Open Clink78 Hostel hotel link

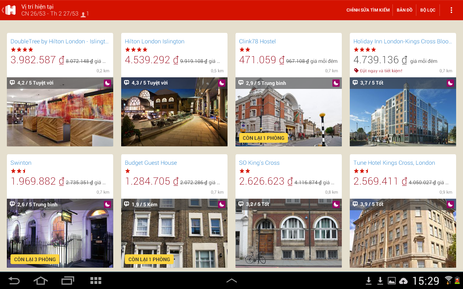pyautogui.click(x=257, y=41)
